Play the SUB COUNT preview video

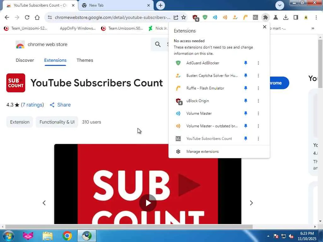(148, 203)
